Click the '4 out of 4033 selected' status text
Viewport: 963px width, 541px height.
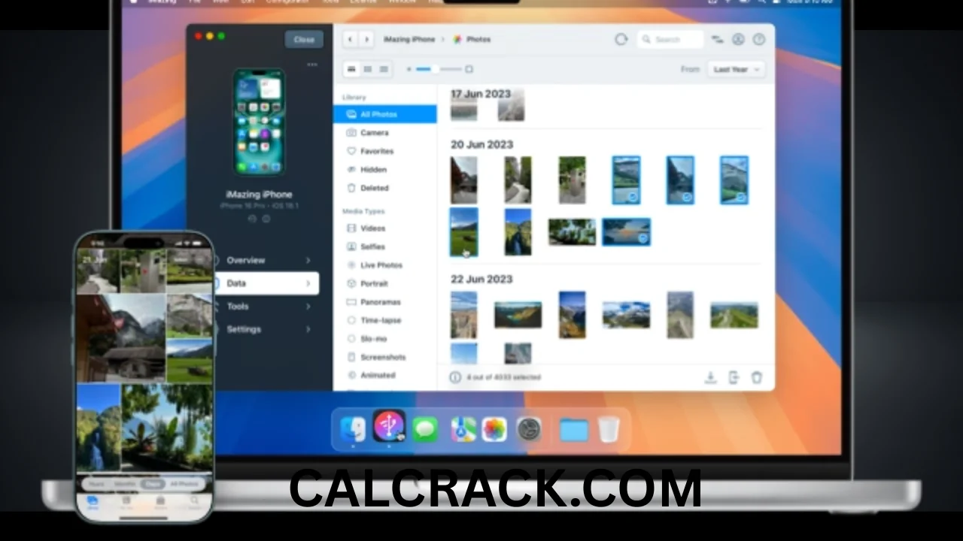click(503, 377)
